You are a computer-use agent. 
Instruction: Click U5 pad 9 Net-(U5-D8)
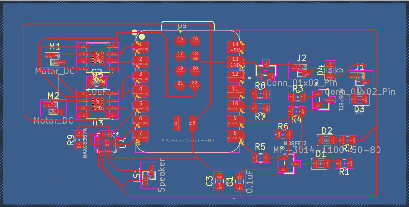(235, 121)
